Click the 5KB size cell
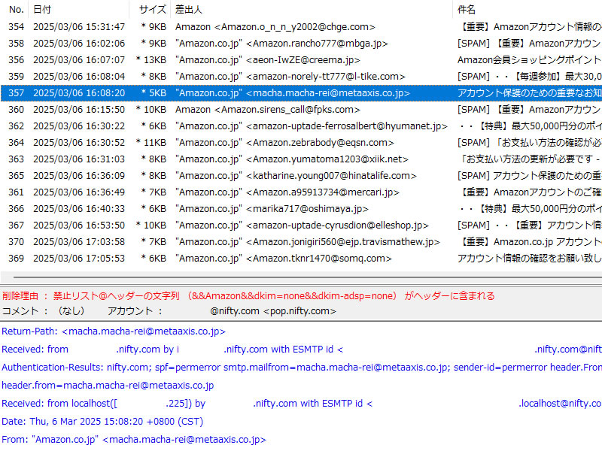Screen dimensions: 602x451 [x=154, y=92]
